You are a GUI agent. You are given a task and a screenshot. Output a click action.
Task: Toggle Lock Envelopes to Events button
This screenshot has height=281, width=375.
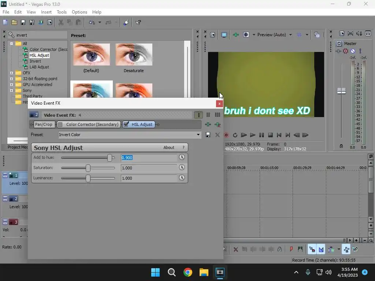click(x=346, y=249)
